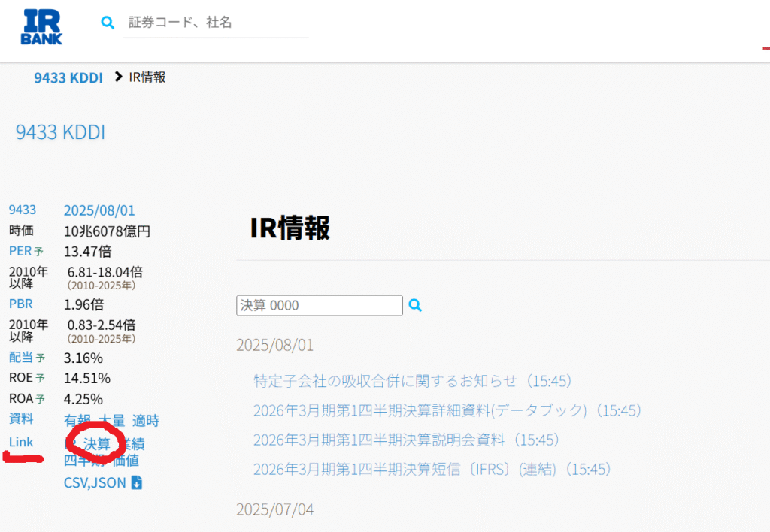Viewport: 770px width, 532px height.
Task: Click the large 9433 KDDI page title link
Action: [60, 132]
